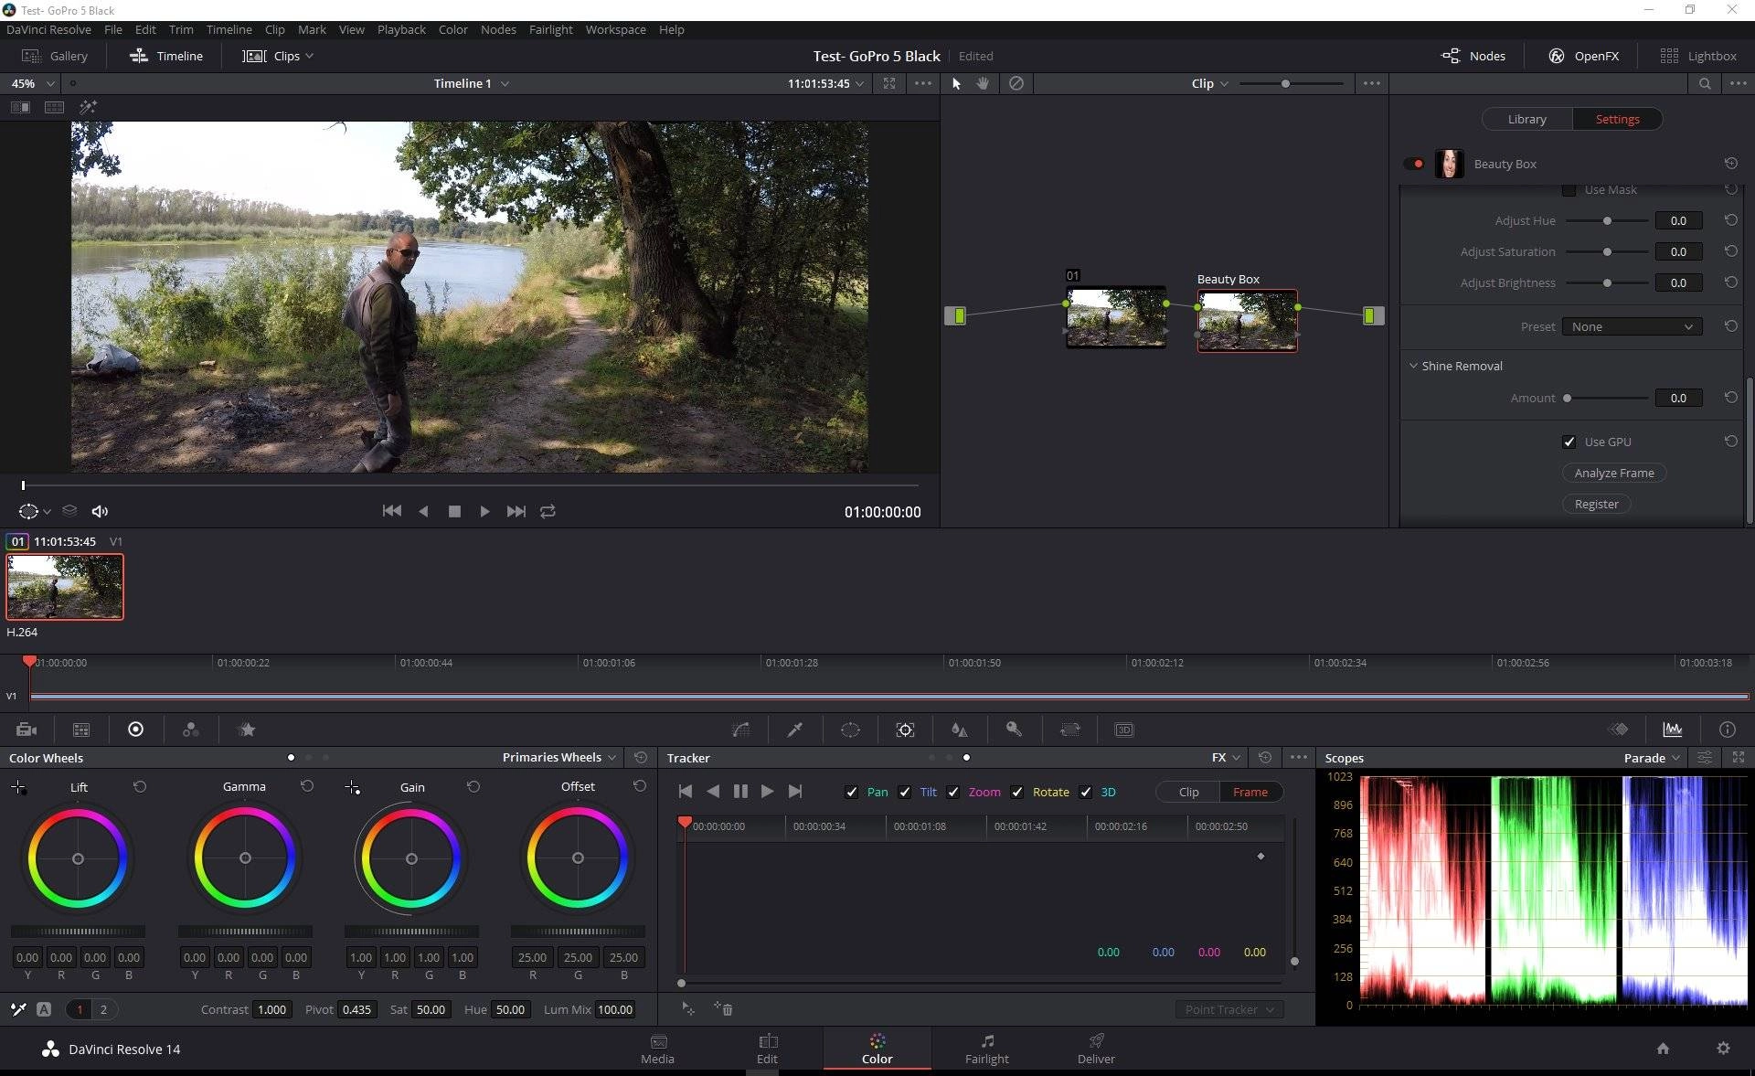1755x1076 pixels.
Task: Switch to the OpenFX Library tab
Action: (x=1526, y=119)
